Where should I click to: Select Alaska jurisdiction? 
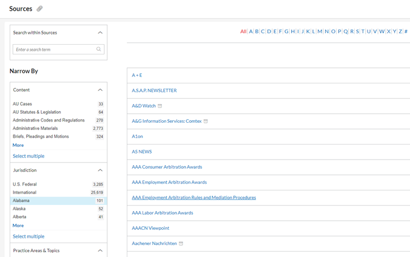(x=19, y=209)
